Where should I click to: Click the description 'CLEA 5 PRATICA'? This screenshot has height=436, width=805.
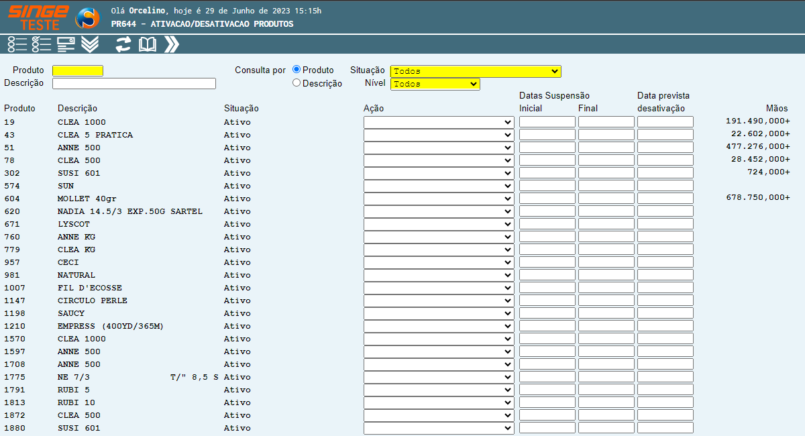click(x=95, y=135)
